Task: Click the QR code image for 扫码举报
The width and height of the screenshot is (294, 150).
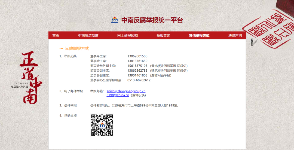Action: [x=102, y=125]
